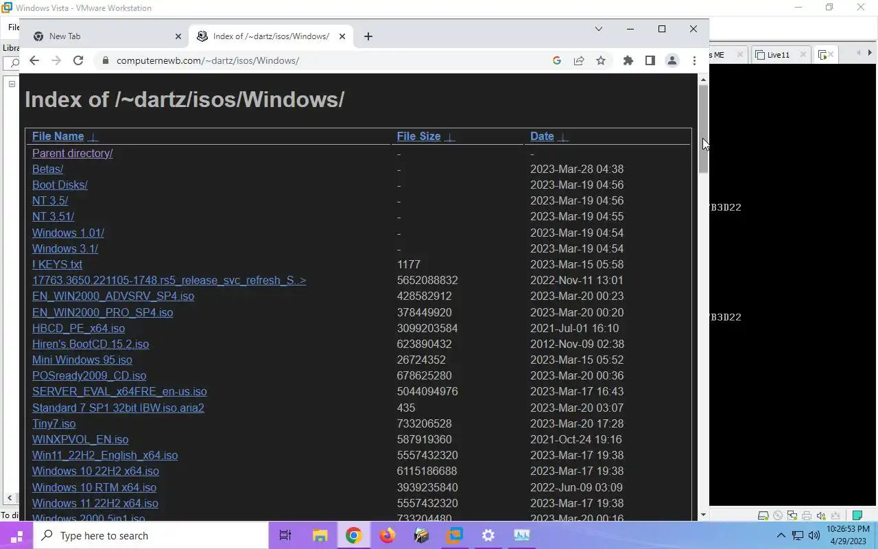This screenshot has height=549, width=878.
Task: Click scrollbar down arrow of page
Action: 703,515
